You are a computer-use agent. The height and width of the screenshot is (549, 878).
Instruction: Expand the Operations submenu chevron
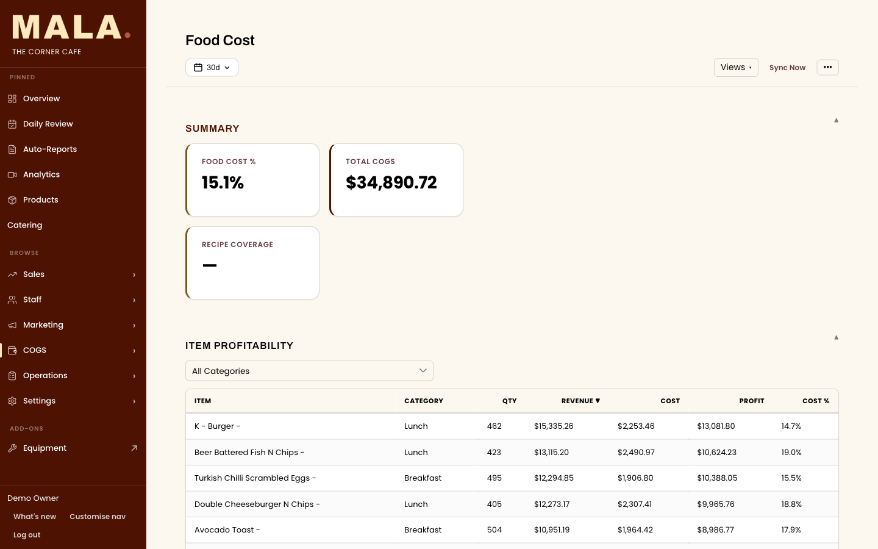point(134,376)
